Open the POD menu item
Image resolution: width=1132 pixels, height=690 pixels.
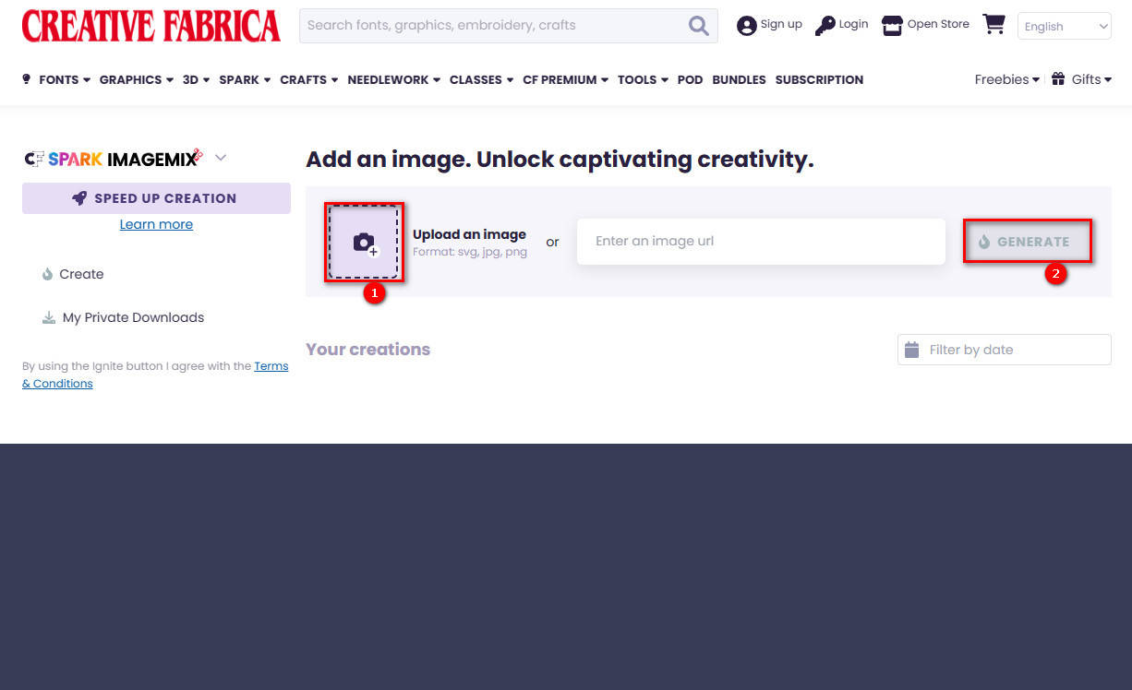[x=690, y=79]
